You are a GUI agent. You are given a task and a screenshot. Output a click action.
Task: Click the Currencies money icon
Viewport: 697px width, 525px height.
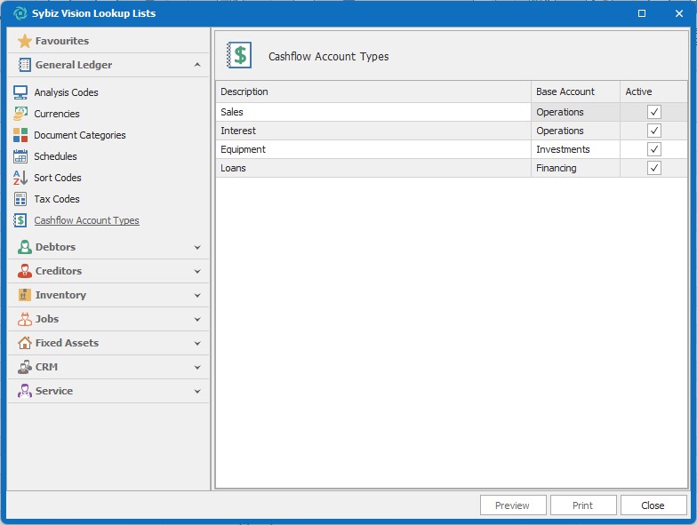pos(20,114)
